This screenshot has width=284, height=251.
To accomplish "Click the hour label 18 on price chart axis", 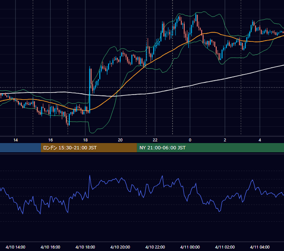I will [85, 140].
